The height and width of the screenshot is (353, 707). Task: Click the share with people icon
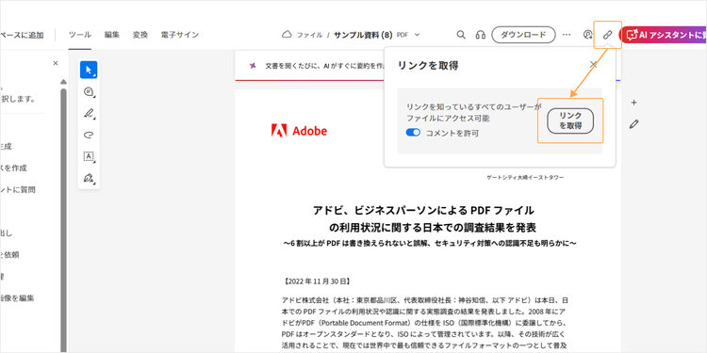click(587, 35)
